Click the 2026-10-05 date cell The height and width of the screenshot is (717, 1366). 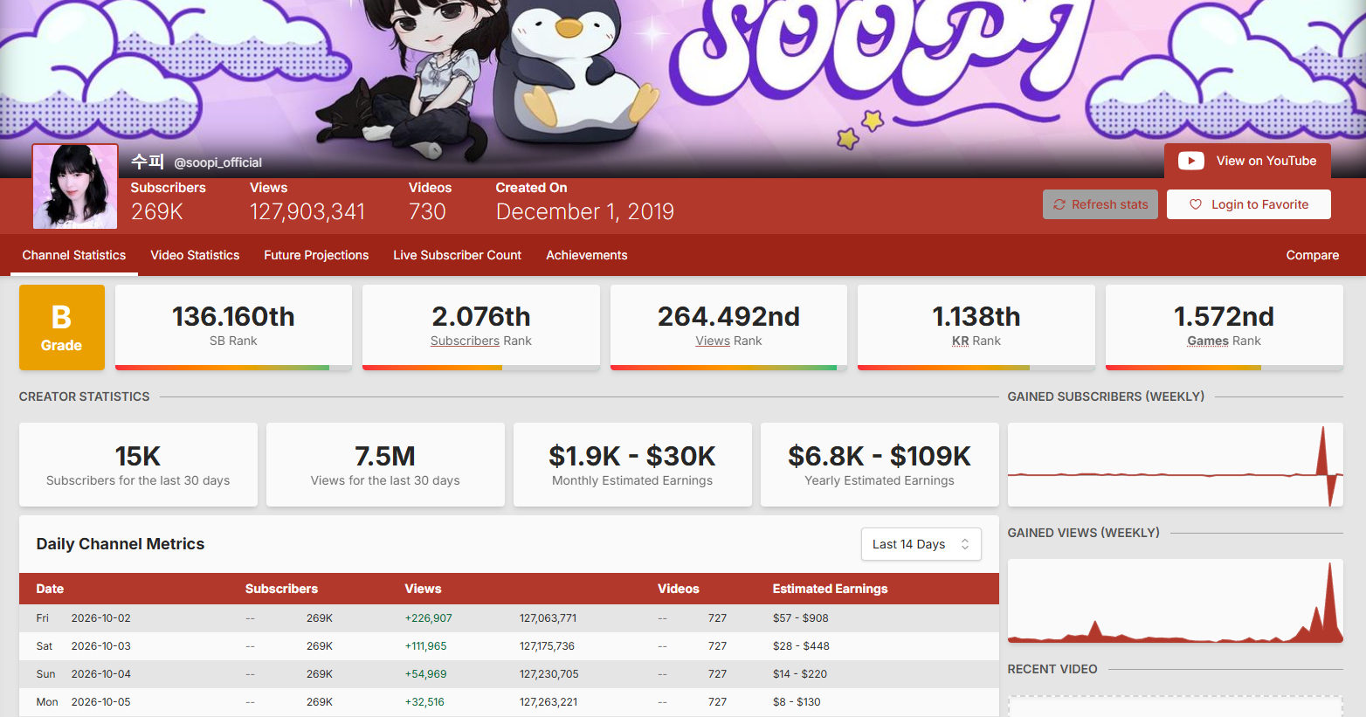(100, 702)
